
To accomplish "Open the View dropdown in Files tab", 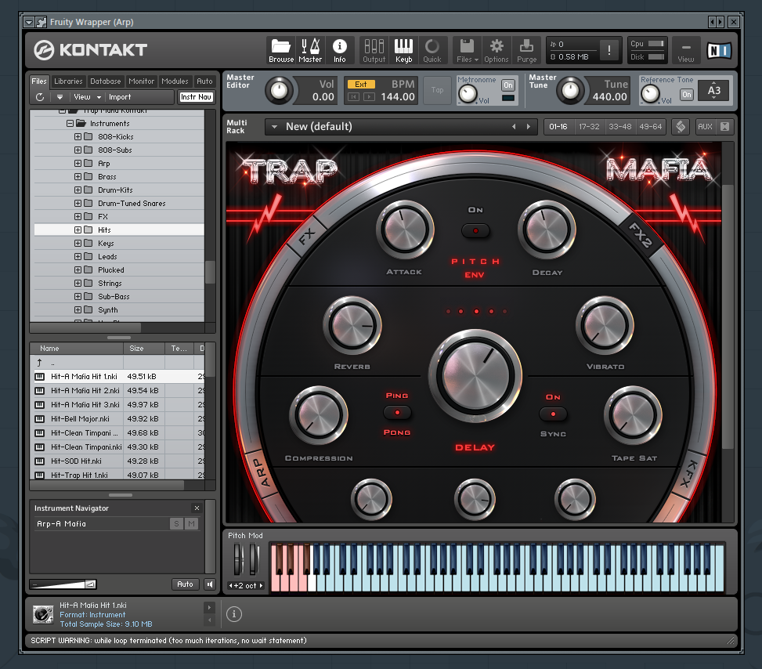I will pyautogui.click(x=87, y=97).
